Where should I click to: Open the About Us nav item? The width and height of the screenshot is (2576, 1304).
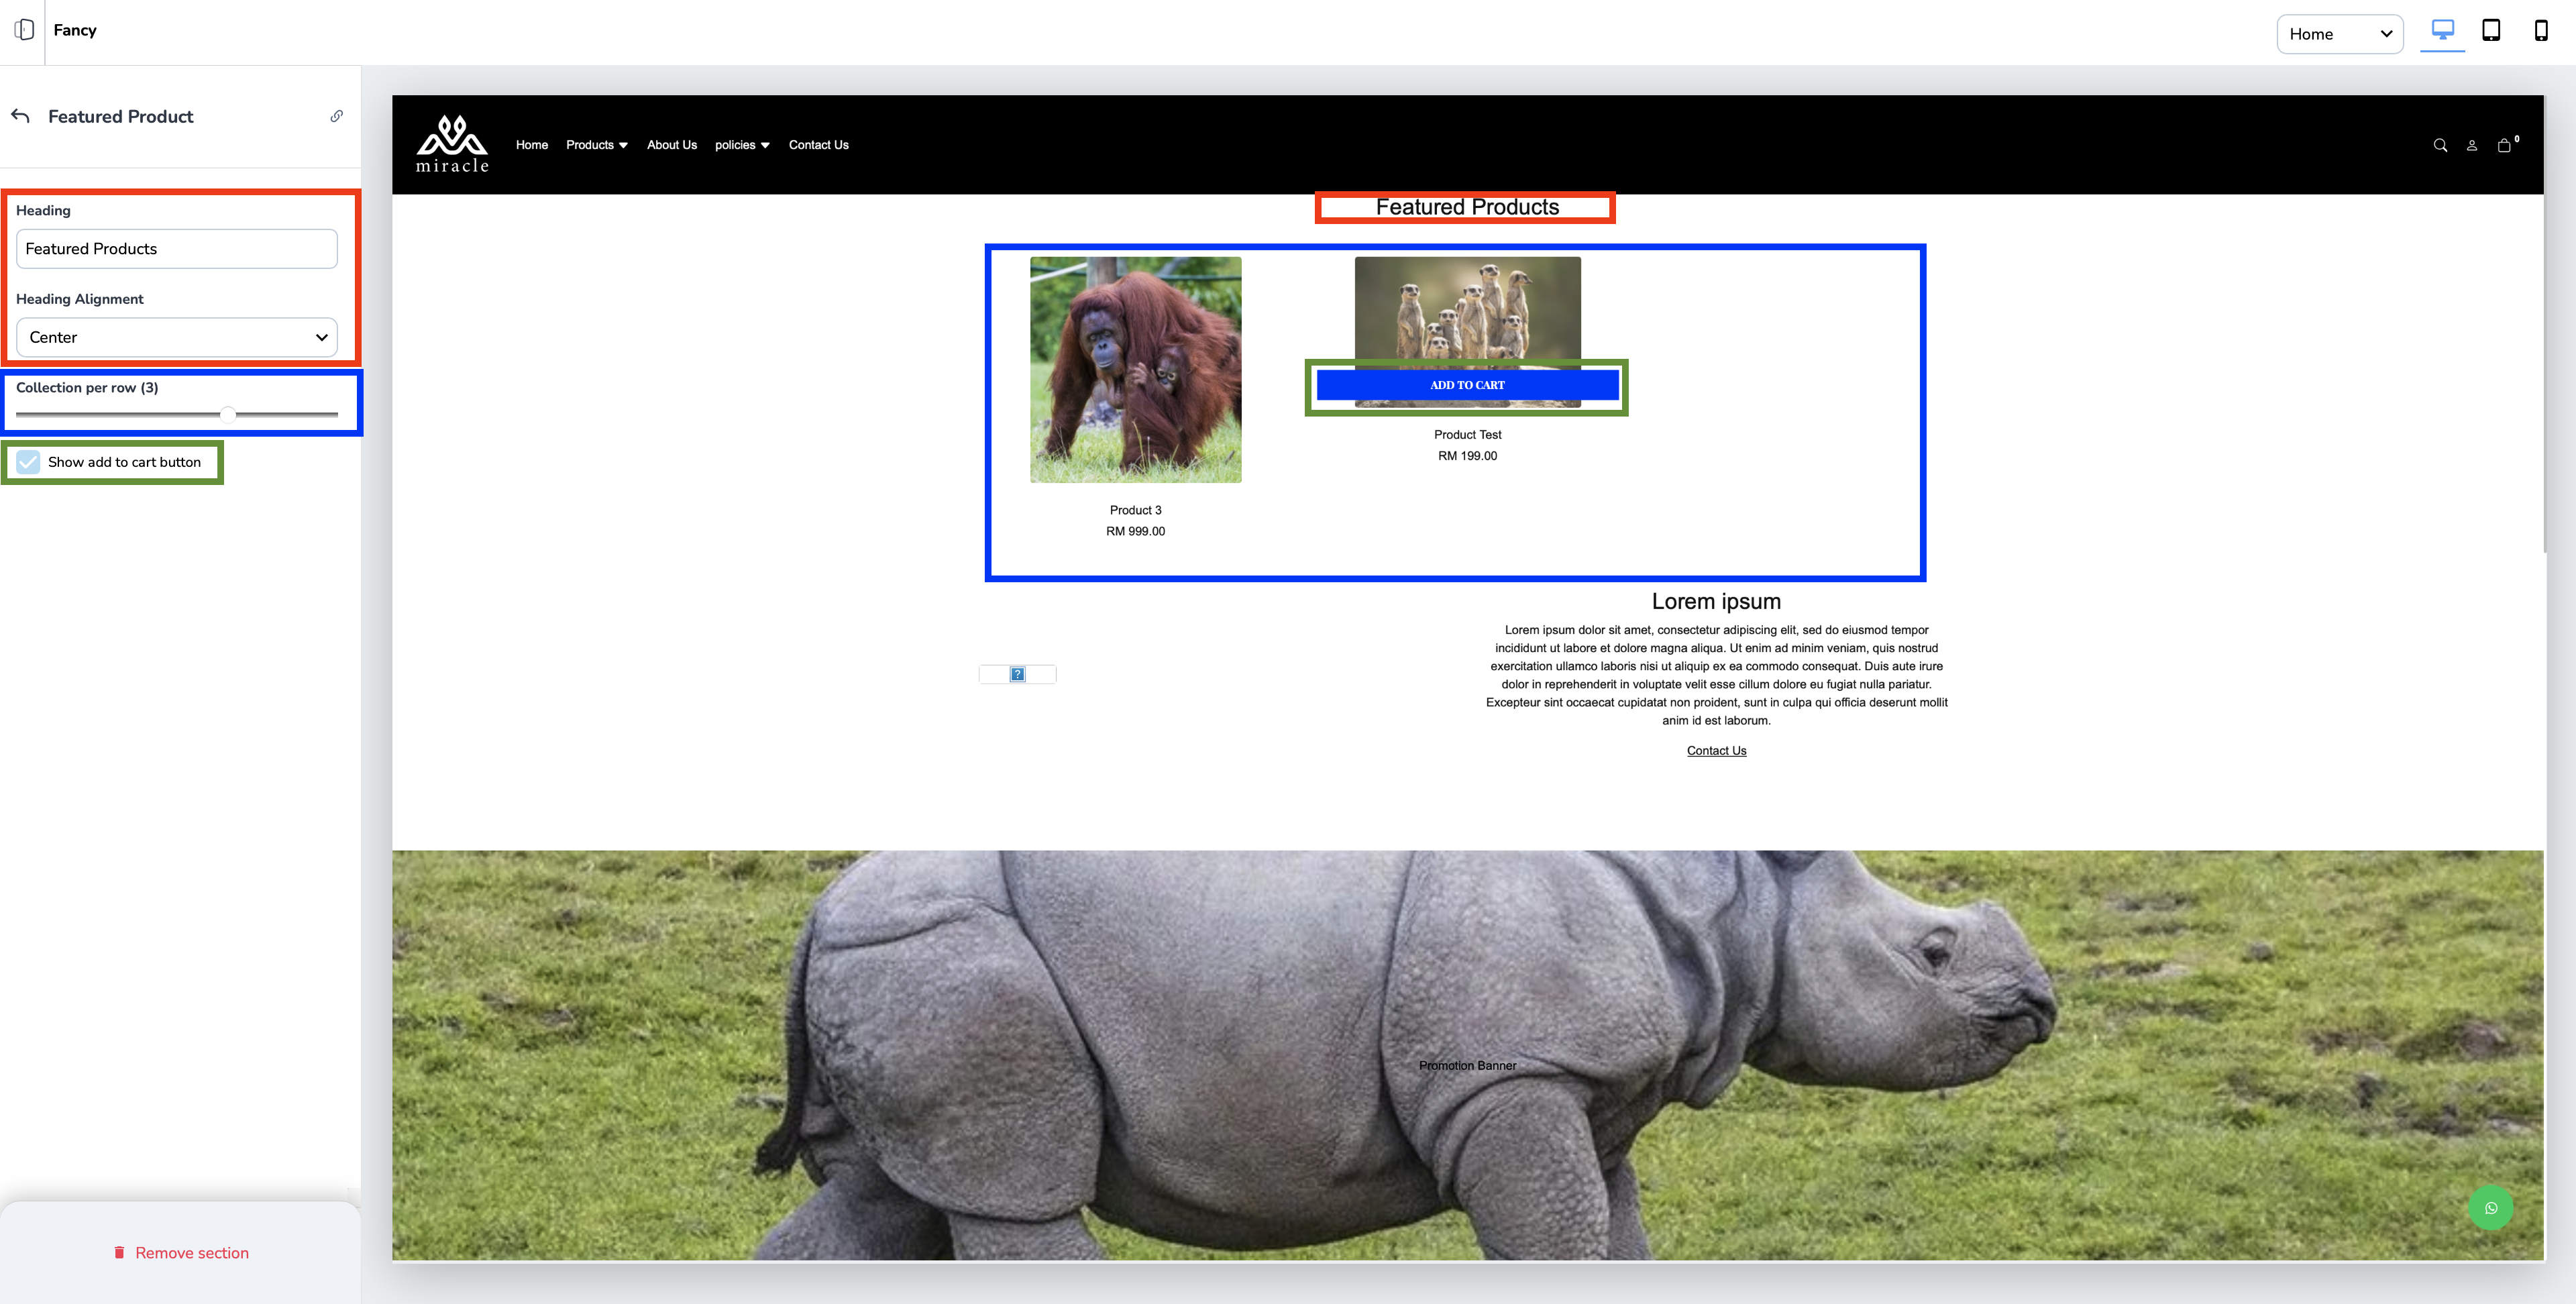(672, 145)
